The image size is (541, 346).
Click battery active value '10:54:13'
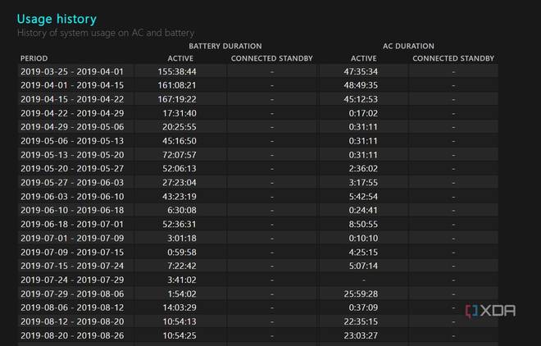(x=180, y=321)
